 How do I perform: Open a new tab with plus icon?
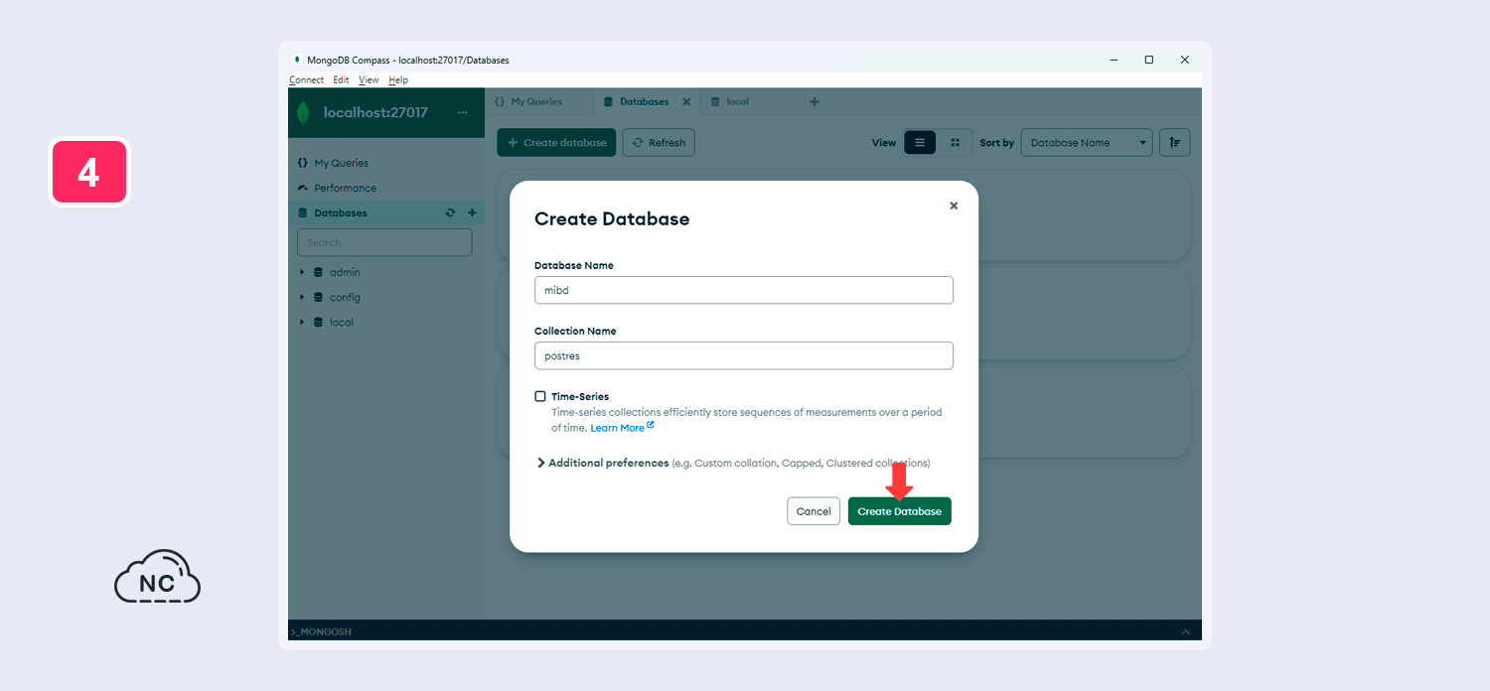pyautogui.click(x=815, y=102)
